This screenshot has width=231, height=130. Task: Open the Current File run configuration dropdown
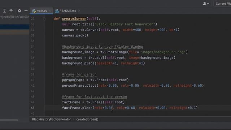(x=222, y=4)
